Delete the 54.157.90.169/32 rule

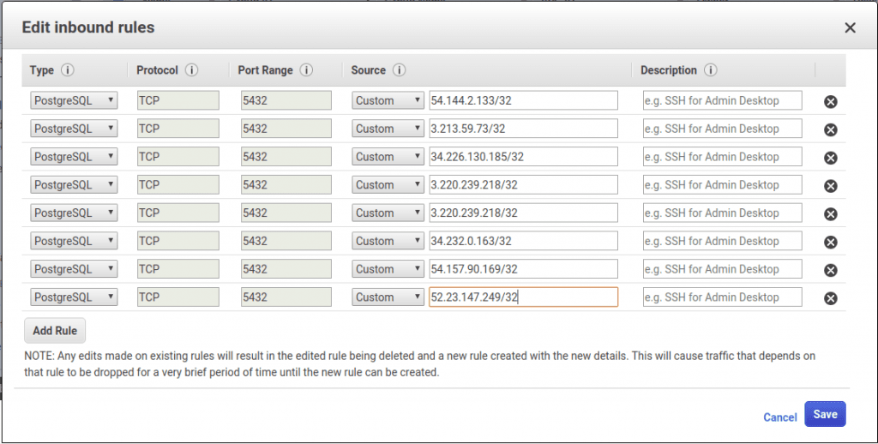pos(830,270)
